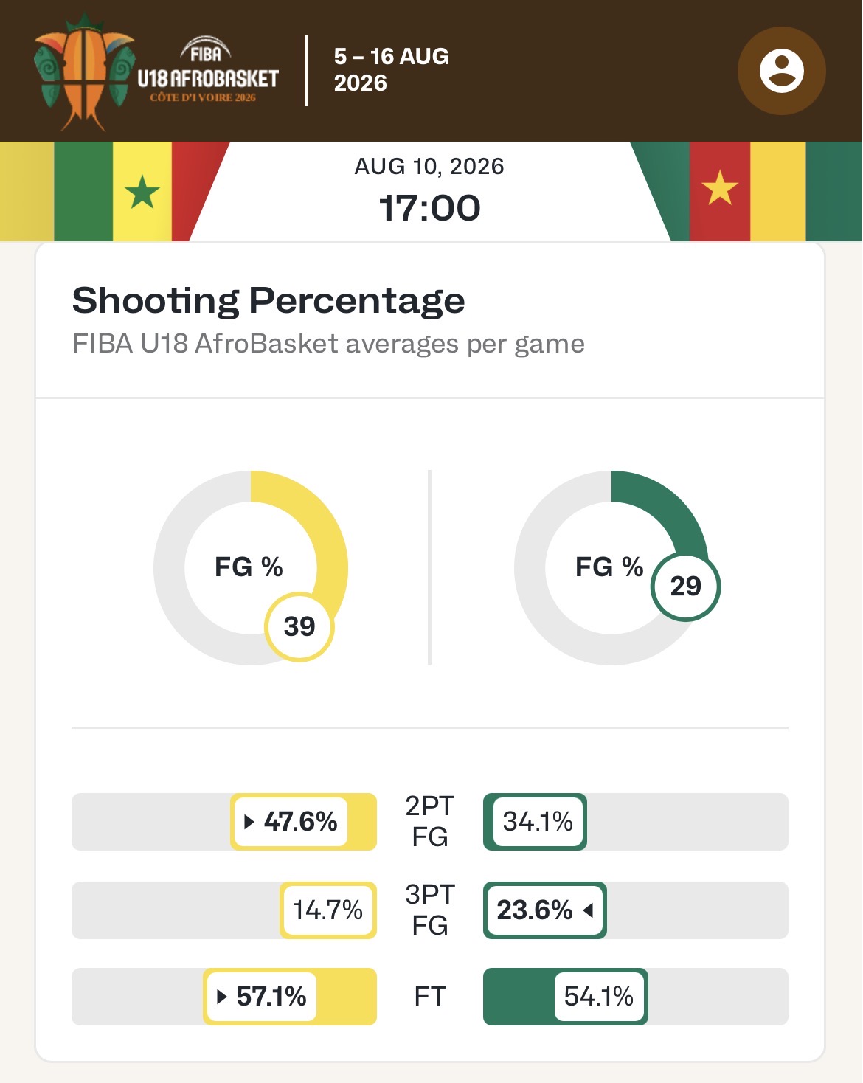Select the yellow 39 FG% badge

point(299,627)
